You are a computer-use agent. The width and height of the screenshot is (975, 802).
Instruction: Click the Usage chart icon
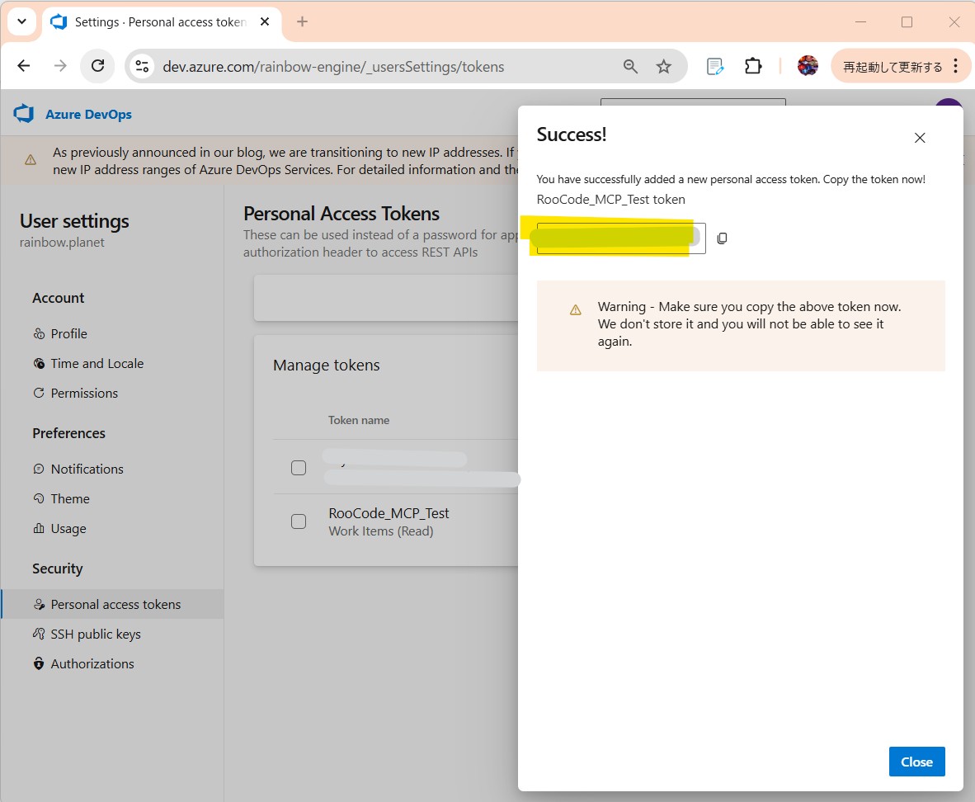pos(39,528)
